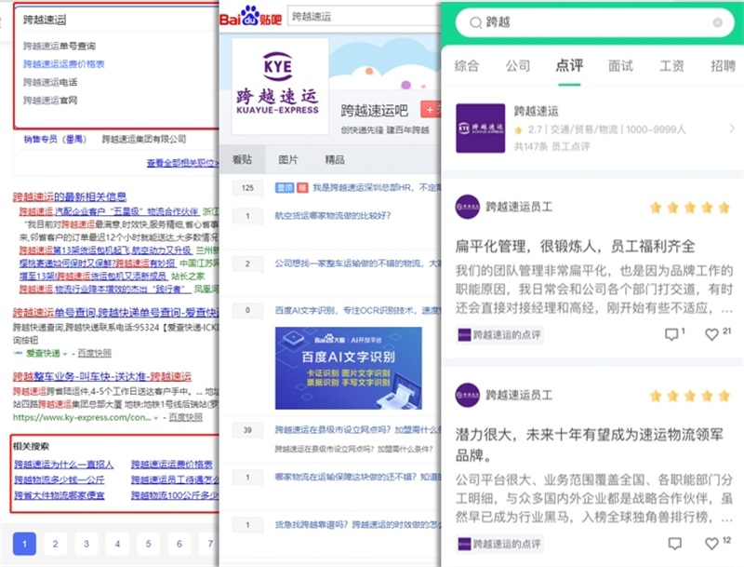Open post 货急找跨越靠谱吗
Image resolution: width=744 pixels, height=567 pixels.
[x=358, y=524]
